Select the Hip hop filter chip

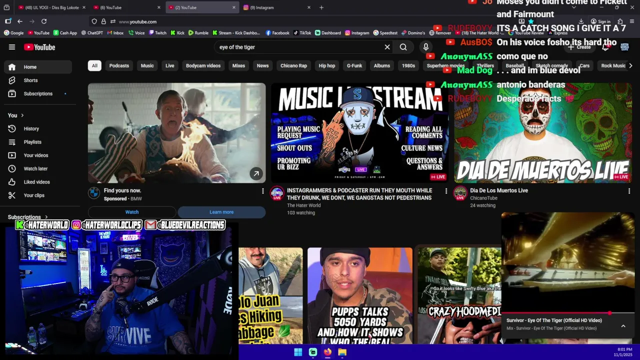tap(327, 65)
